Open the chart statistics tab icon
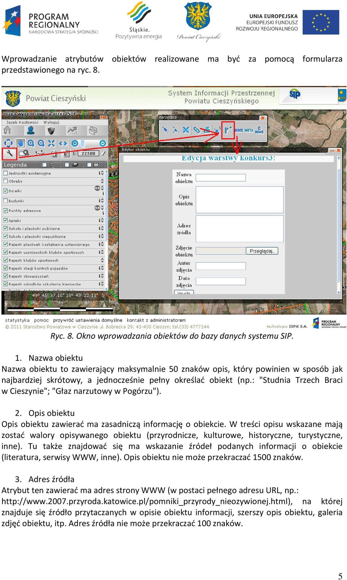The height and width of the screenshot is (580, 347). (72, 131)
